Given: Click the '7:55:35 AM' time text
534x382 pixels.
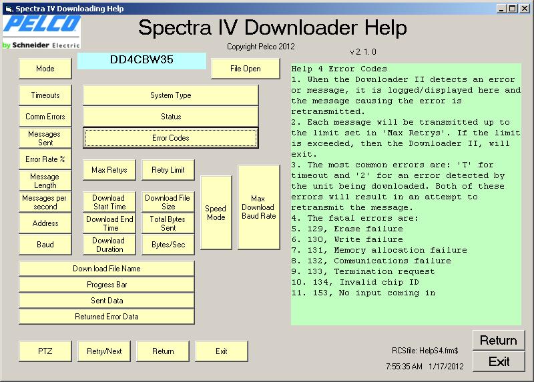Looking at the screenshot, I should coord(404,367).
